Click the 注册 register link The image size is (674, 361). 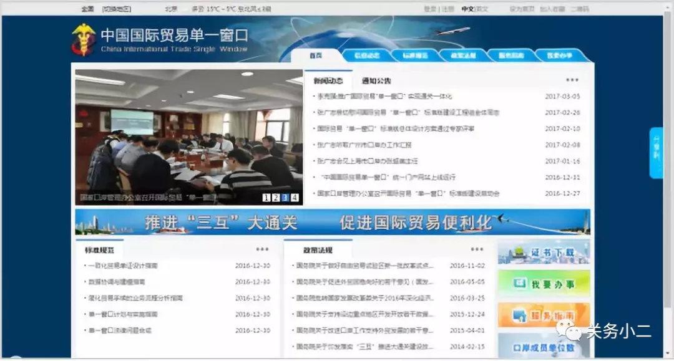tap(447, 9)
